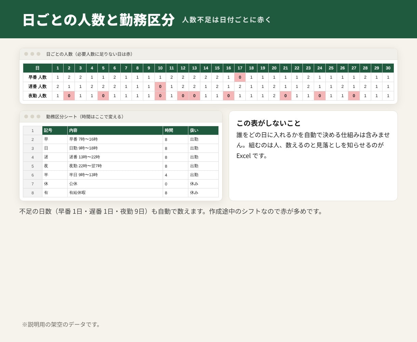
Task: Click cell 早番 7時〜16時
Action: [115, 139]
